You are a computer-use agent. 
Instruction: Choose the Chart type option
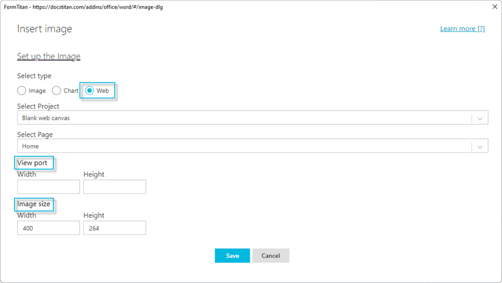(x=56, y=91)
